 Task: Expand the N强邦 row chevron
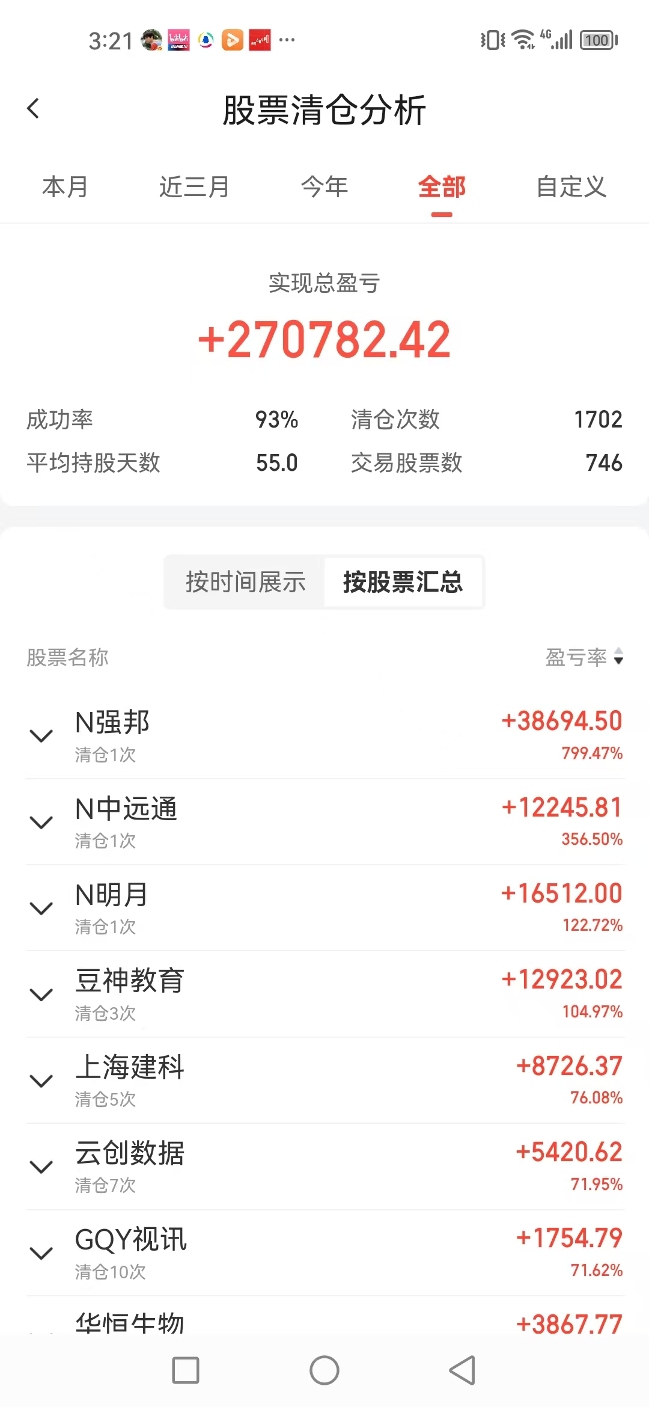[41, 736]
